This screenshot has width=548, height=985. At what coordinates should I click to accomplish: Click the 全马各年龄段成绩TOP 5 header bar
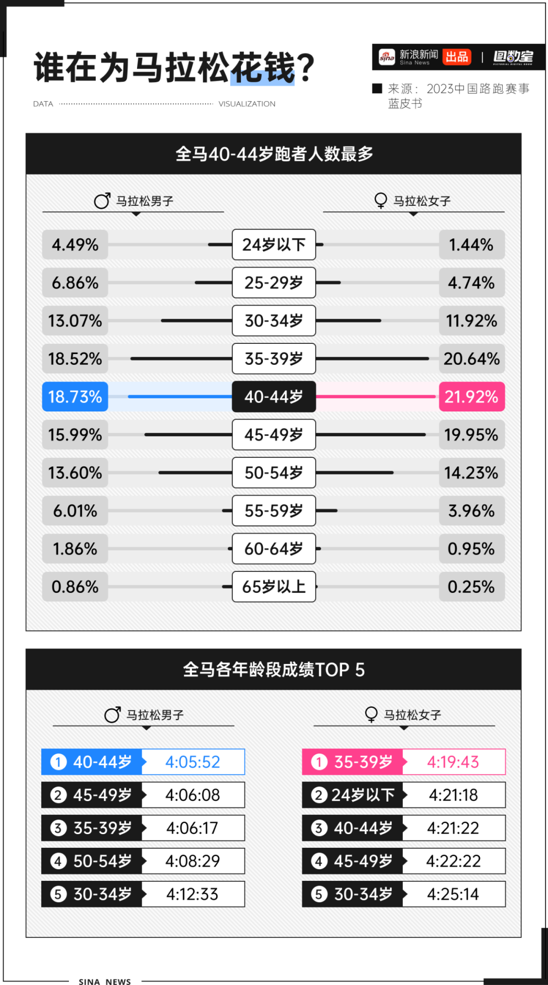click(273, 670)
